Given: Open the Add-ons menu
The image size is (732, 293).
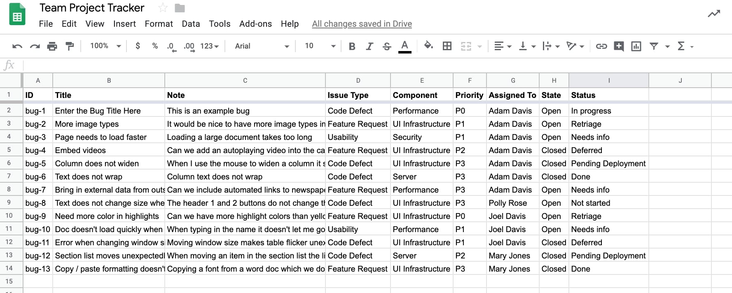Looking at the screenshot, I should (x=255, y=24).
